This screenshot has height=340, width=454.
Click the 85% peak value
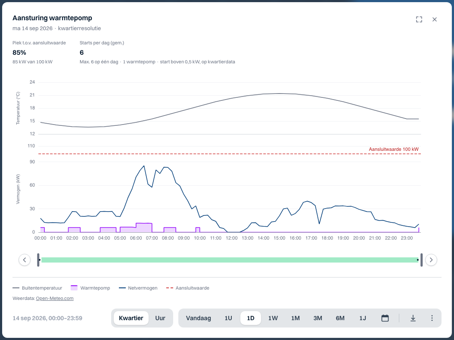pyautogui.click(x=19, y=53)
